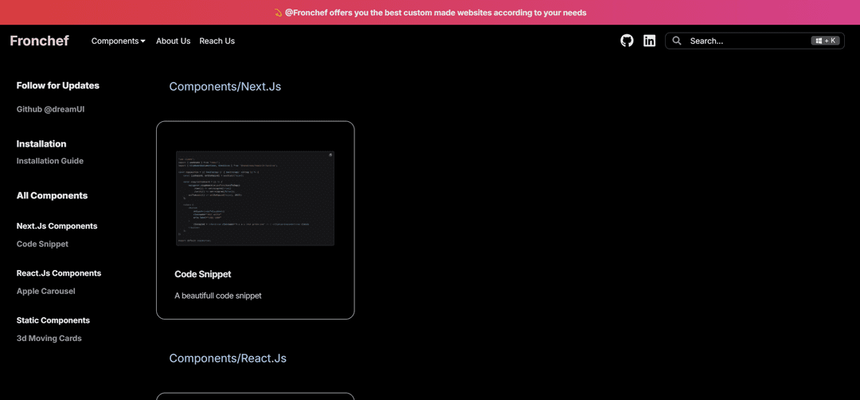Click the Fronchef logo
860x400 pixels.
40,41
